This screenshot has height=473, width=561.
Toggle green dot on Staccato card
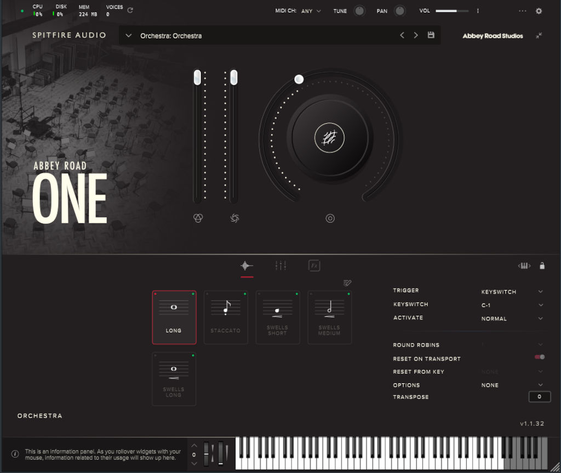point(245,294)
